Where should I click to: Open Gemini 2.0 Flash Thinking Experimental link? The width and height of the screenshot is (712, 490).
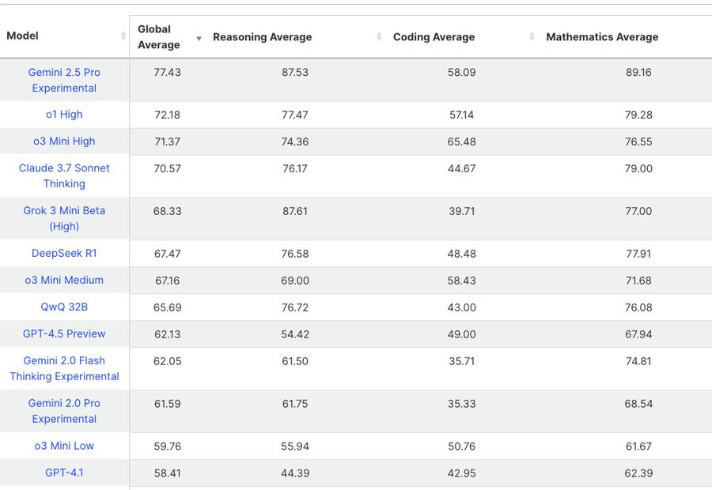point(64,368)
